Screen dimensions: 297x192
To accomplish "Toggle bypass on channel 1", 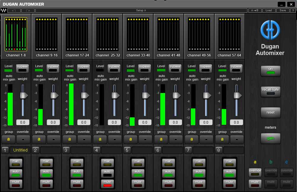I will tap(22, 68).
